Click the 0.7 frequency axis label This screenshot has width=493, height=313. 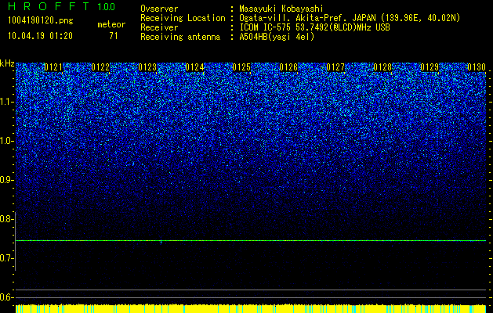pos(6,258)
